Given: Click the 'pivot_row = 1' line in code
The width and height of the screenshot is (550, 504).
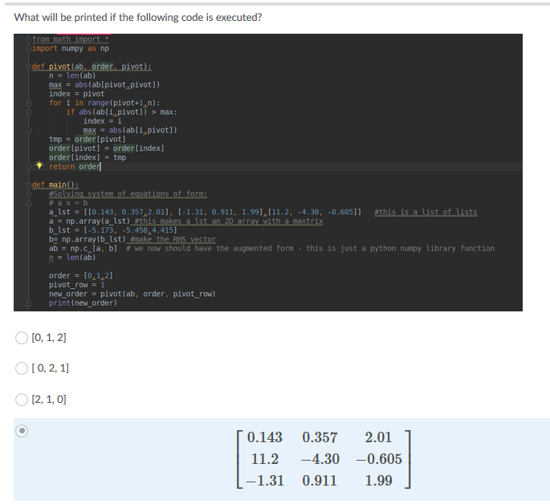Looking at the screenshot, I should tap(77, 285).
